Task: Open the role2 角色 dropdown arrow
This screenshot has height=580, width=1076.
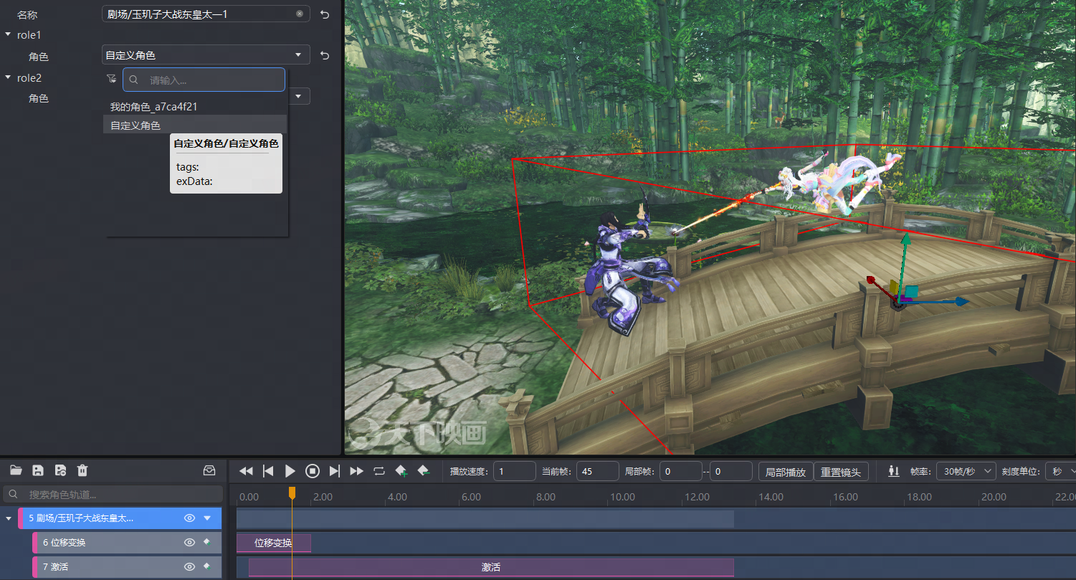Action: tap(298, 96)
